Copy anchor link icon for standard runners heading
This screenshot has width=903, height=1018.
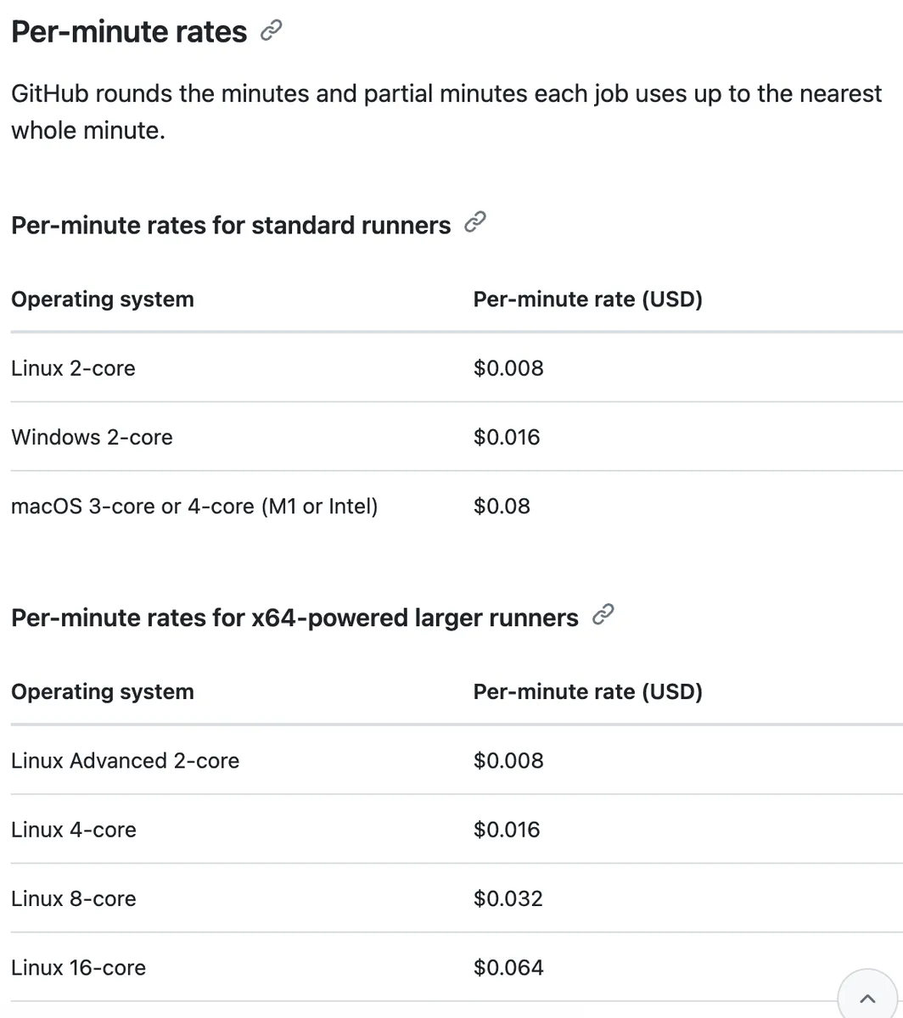click(x=475, y=223)
